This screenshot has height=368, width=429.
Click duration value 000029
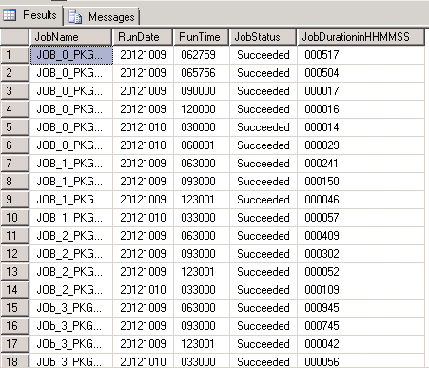click(322, 145)
